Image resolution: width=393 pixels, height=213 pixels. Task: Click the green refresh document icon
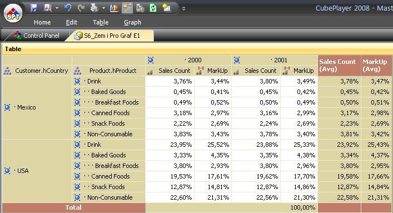pyautogui.click(x=153, y=8)
